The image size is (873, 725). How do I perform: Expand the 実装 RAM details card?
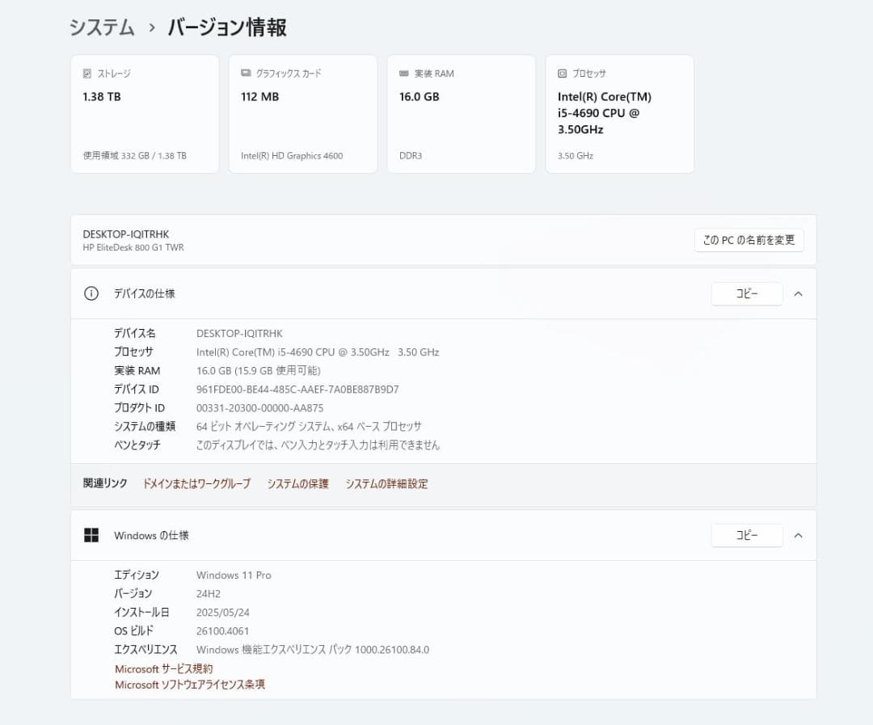click(x=461, y=113)
